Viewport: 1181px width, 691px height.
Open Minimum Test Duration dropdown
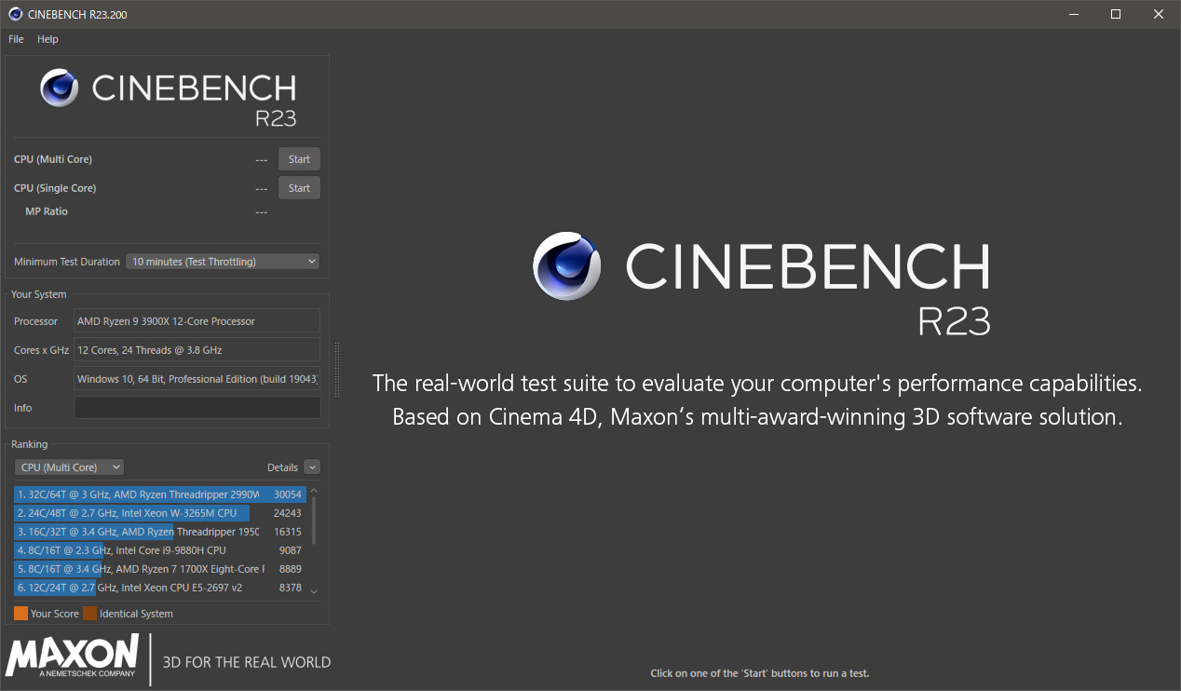pos(223,262)
